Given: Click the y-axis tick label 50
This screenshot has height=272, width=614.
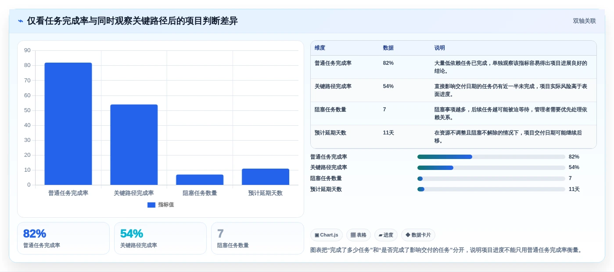Looking at the screenshot, I should pos(27,110).
